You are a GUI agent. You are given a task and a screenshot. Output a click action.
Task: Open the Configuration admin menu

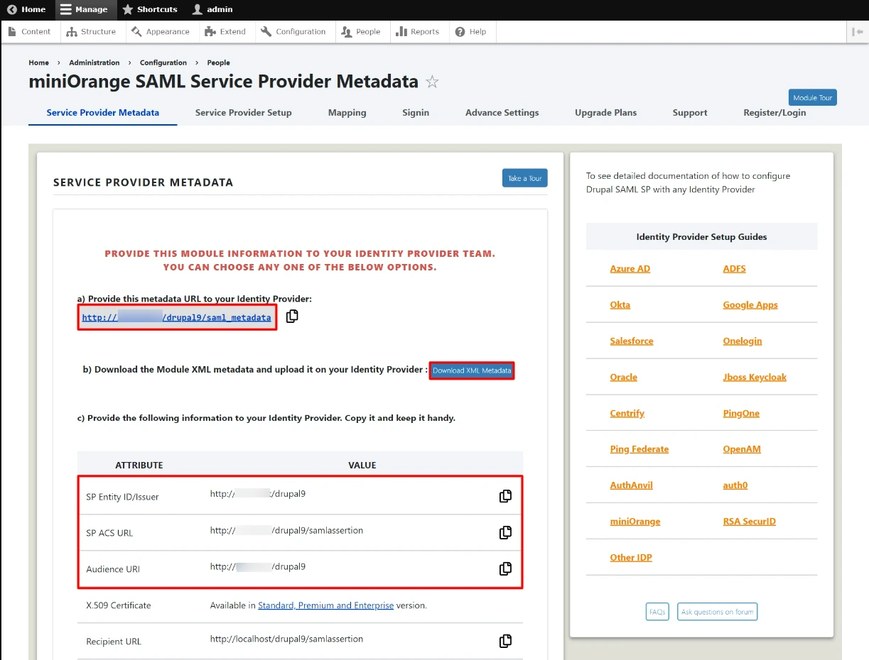(x=293, y=32)
